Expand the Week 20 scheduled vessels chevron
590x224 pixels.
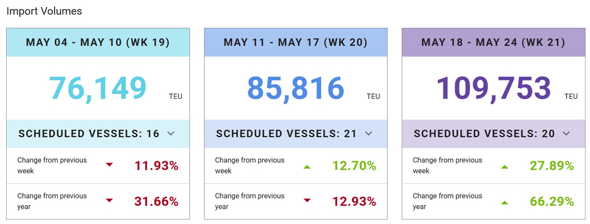click(368, 134)
